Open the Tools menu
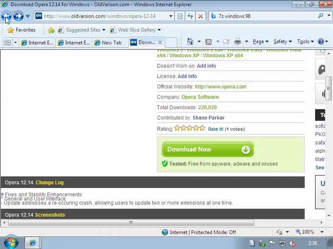The height and width of the screenshot is (249, 333). click(306, 41)
